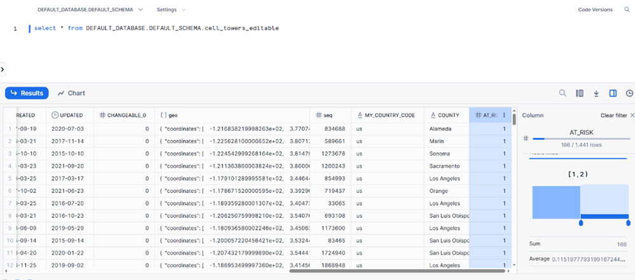Viewport: 635px width, 280px height.
Task: Place cursor in the SQL query line
Action: coord(156,29)
